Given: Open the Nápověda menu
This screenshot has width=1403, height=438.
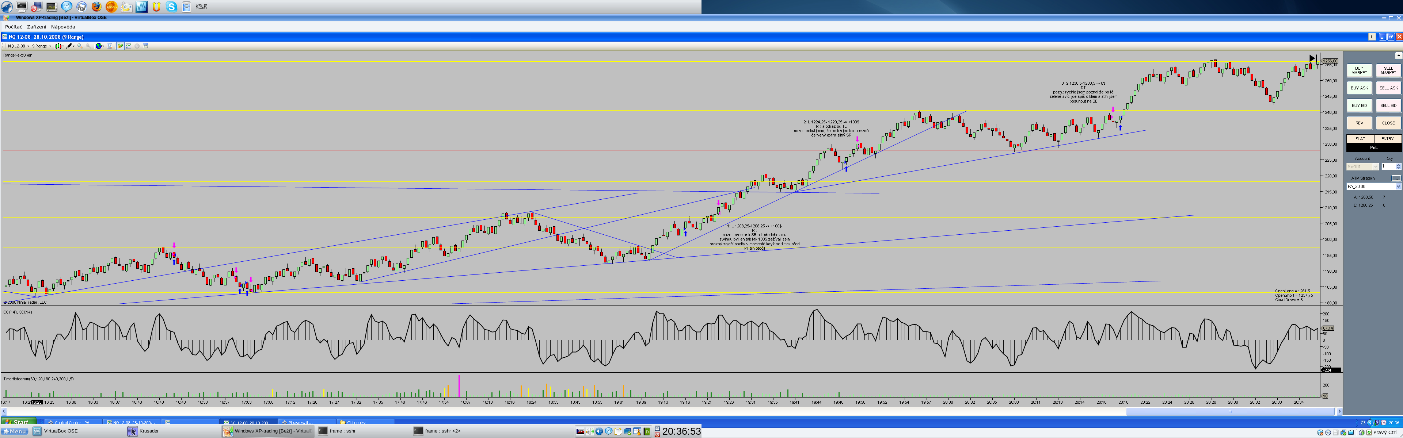Looking at the screenshot, I should pyautogui.click(x=63, y=27).
